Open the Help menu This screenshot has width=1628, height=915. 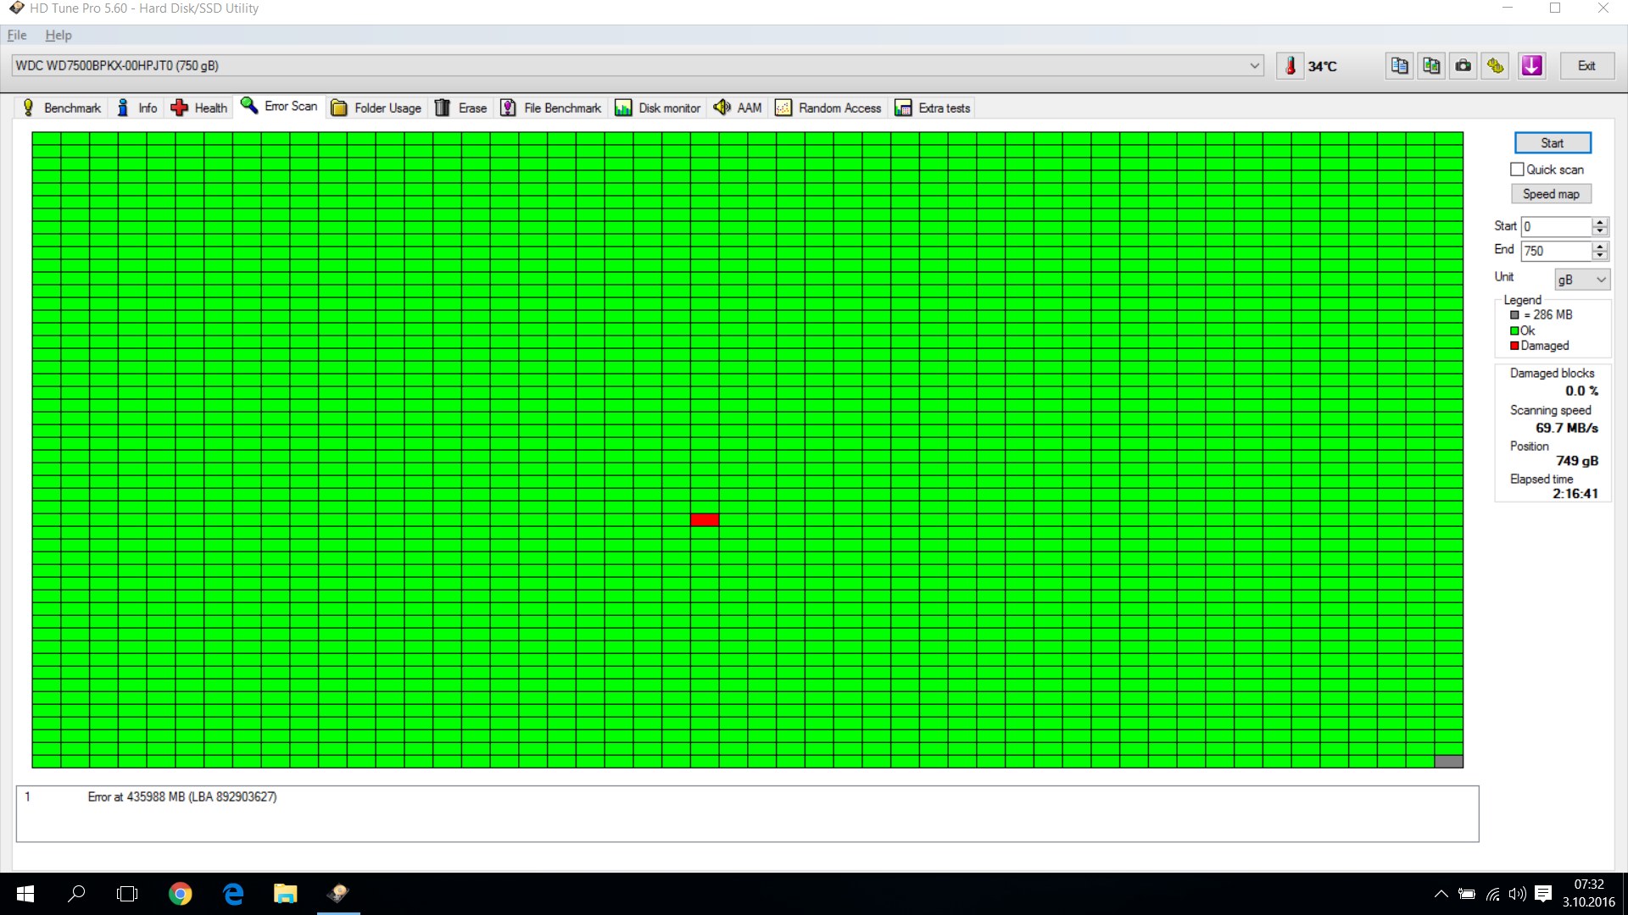59,35
